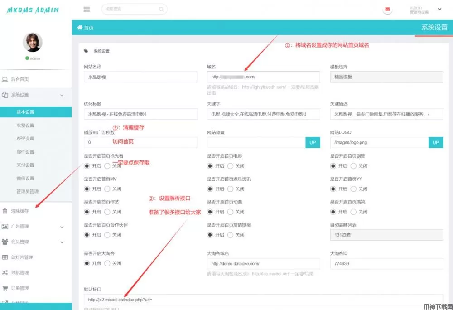Click UP button beside 网站背景
The width and height of the screenshot is (453, 310).
(313, 142)
